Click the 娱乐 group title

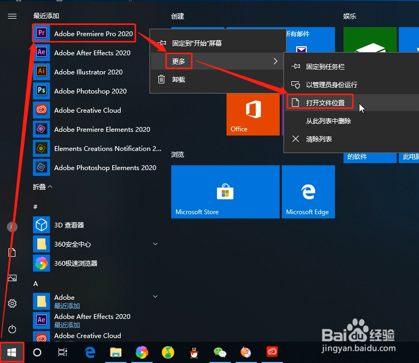[x=349, y=16]
